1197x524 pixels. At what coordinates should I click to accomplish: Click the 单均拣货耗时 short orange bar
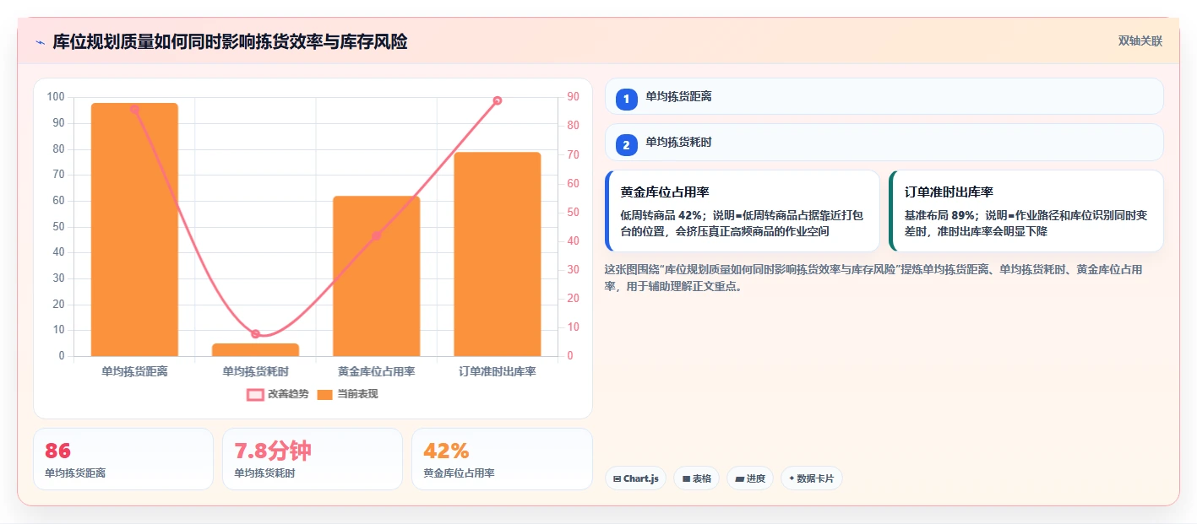click(x=255, y=349)
